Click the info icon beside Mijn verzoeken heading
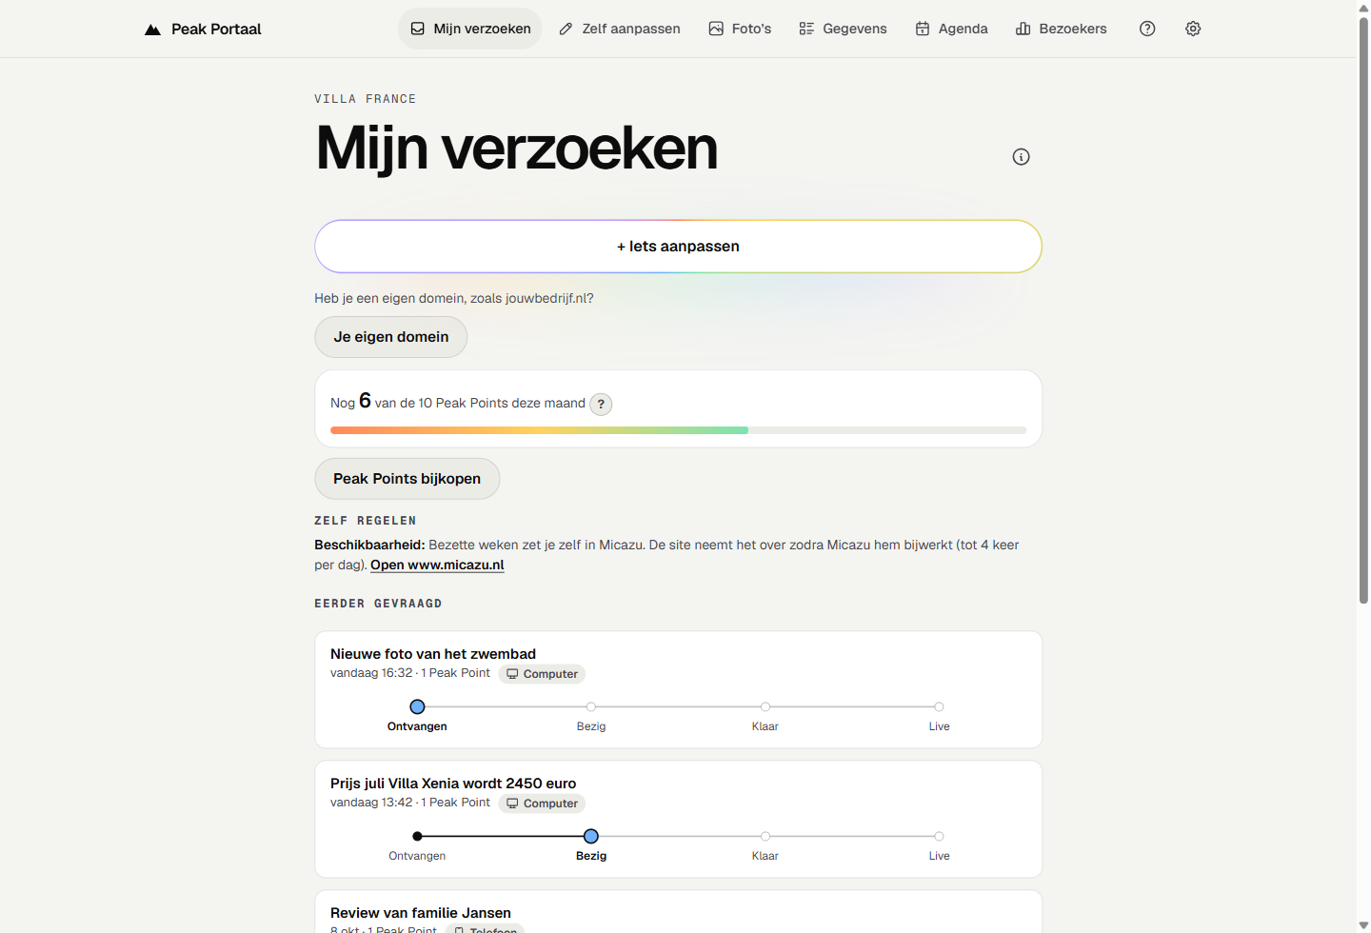The height and width of the screenshot is (933, 1371). (1021, 157)
